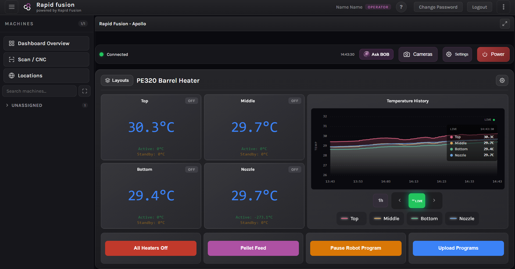The height and width of the screenshot is (269, 515).
Task: Click the Scan / CNC scan icon
Action: (x=12, y=60)
